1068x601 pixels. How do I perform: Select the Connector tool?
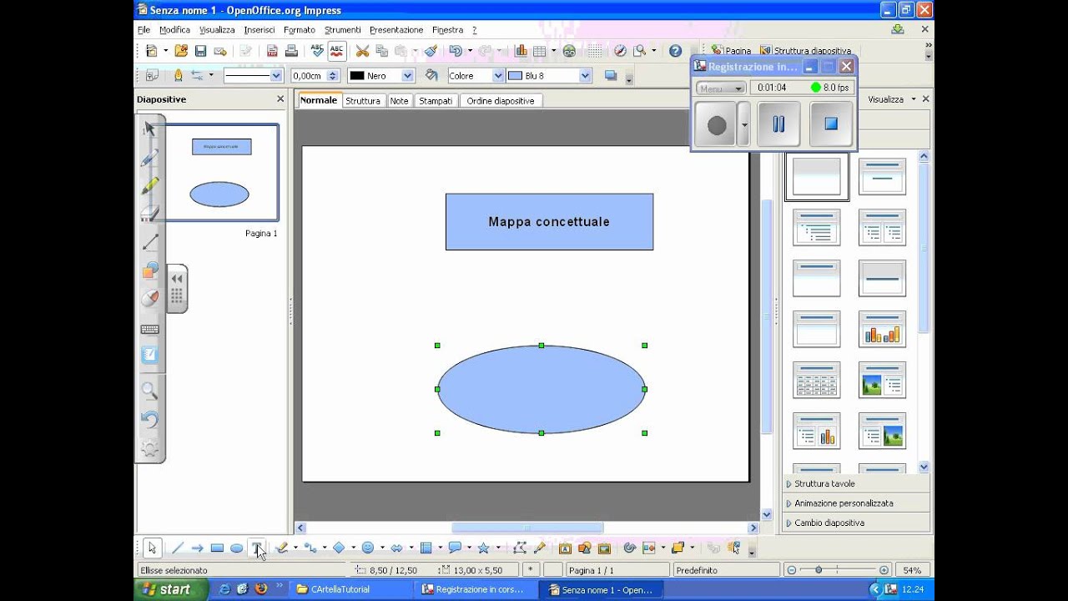coord(310,548)
